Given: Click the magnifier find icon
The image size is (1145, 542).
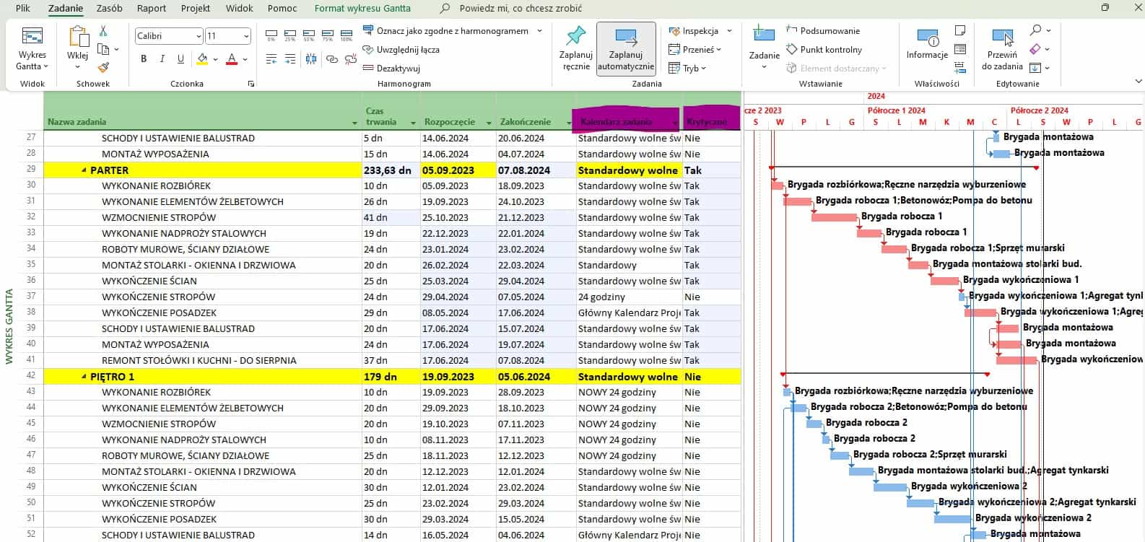Looking at the screenshot, I should pyautogui.click(x=1035, y=30).
